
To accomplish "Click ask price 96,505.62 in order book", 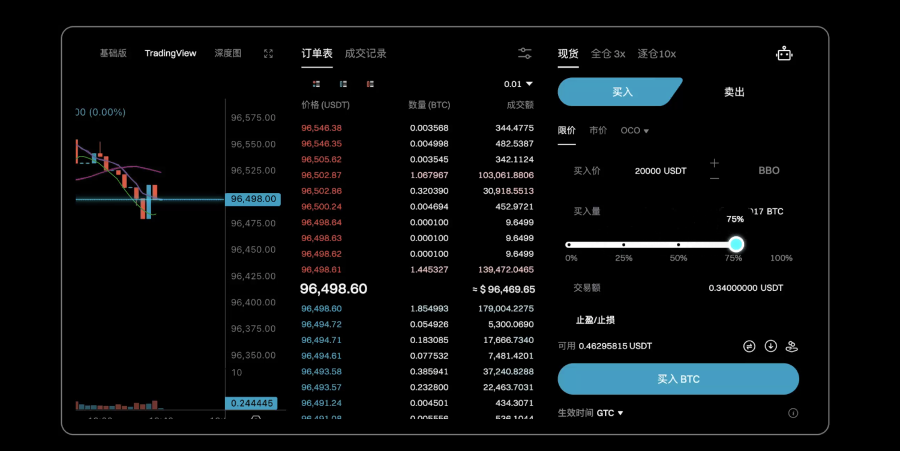I will point(322,160).
